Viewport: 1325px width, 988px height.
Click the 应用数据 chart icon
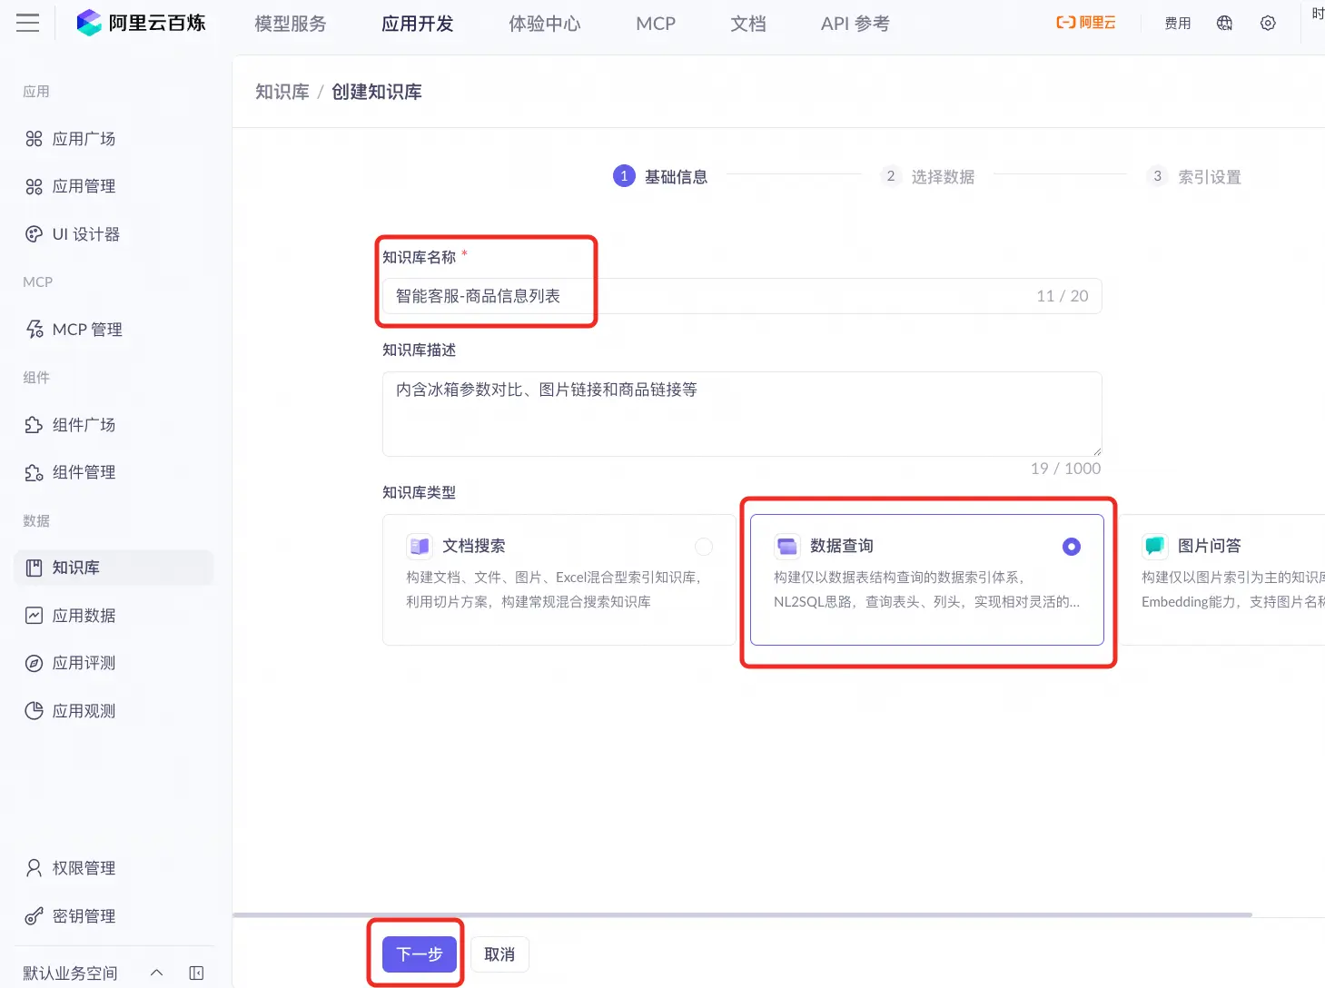pyautogui.click(x=34, y=616)
